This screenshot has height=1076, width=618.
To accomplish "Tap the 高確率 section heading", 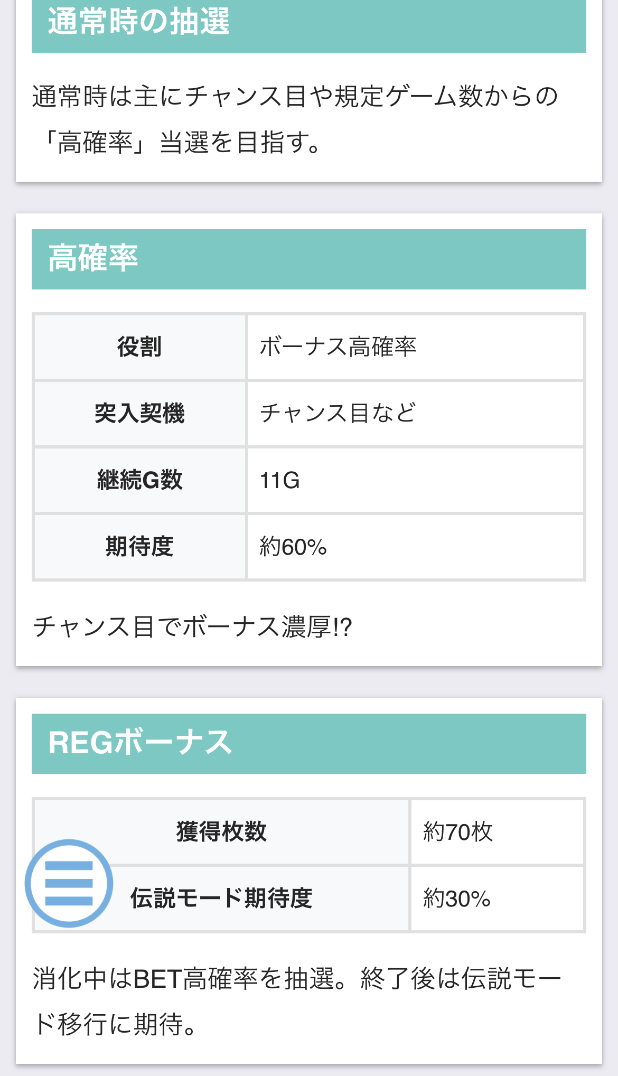I will (x=93, y=259).
